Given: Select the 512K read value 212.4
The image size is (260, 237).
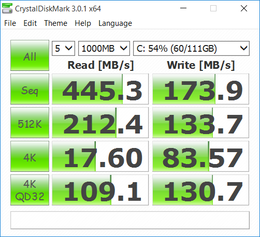Looking at the screenshot, I should point(100,123).
